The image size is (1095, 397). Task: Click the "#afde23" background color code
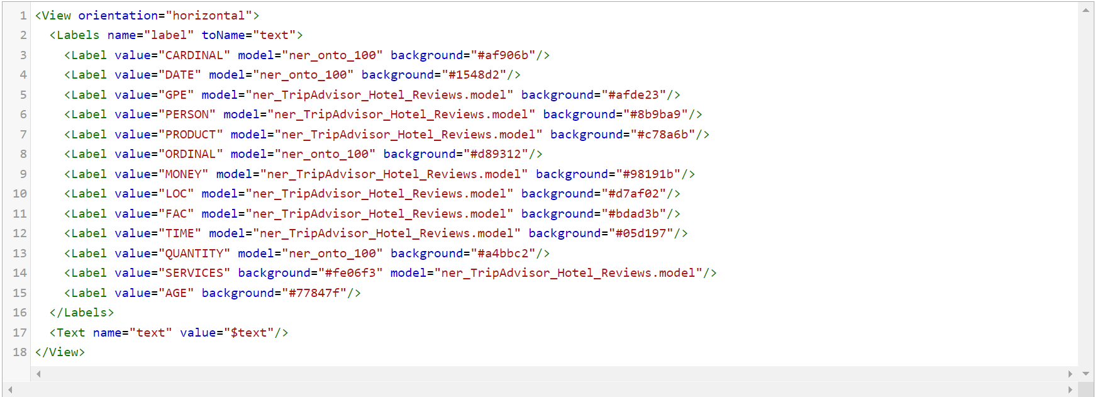(x=633, y=95)
